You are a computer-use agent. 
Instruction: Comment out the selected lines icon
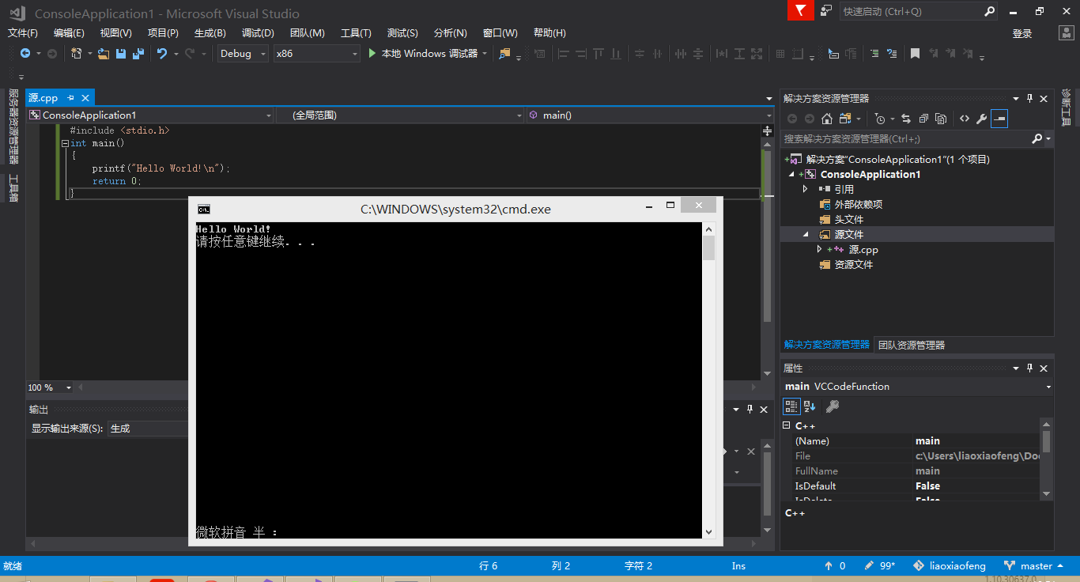coord(874,54)
